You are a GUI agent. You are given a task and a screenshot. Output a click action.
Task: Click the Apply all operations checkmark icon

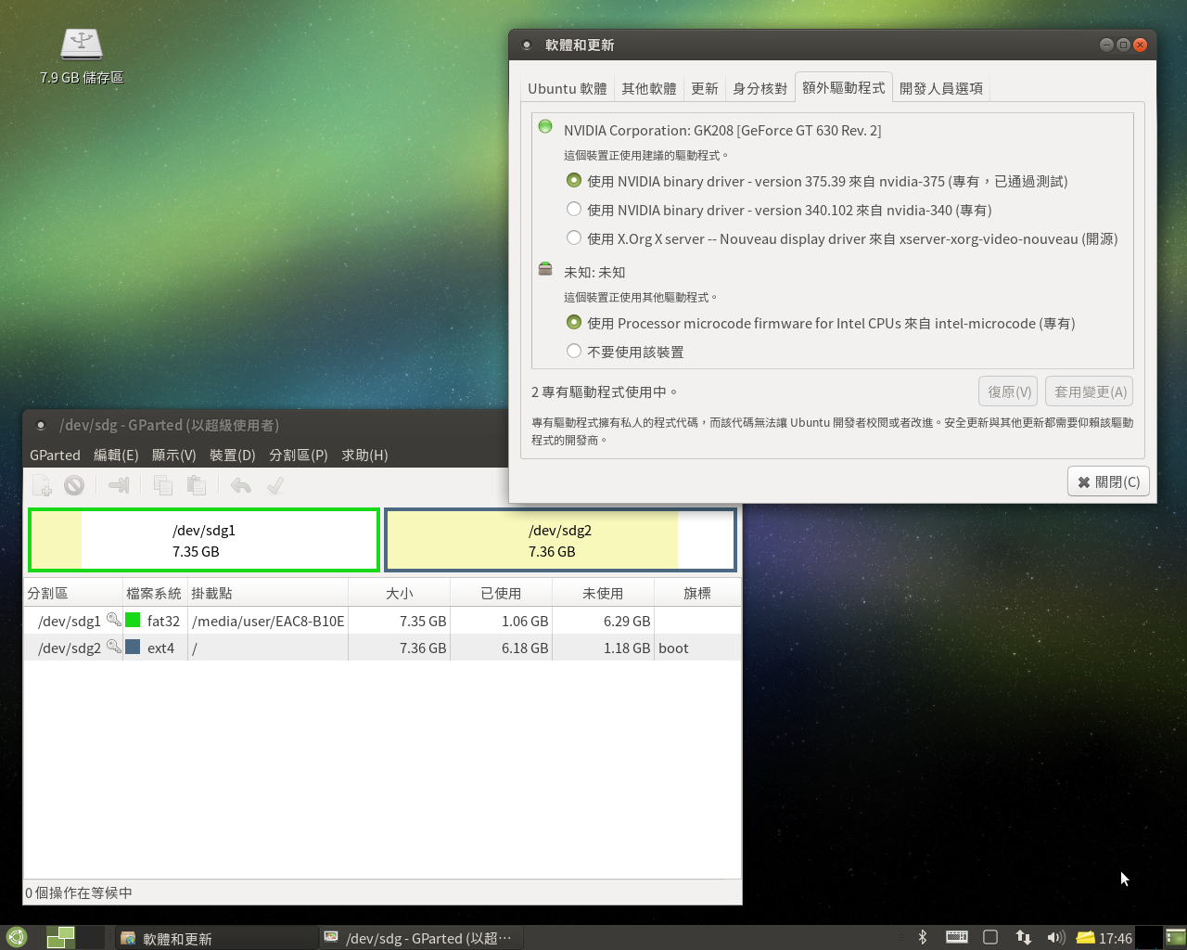[x=274, y=485]
